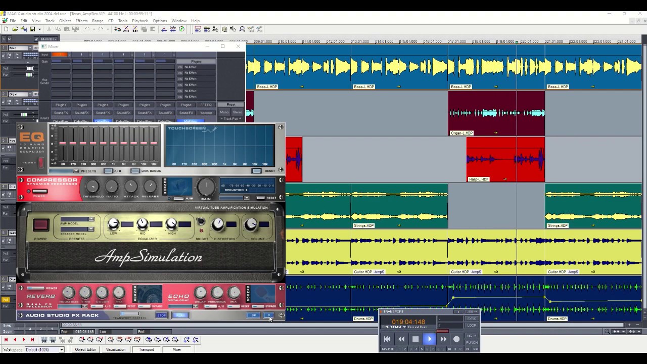Click Fast Forward in Transport window
This screenshot has height=364, width=647.
443,339
